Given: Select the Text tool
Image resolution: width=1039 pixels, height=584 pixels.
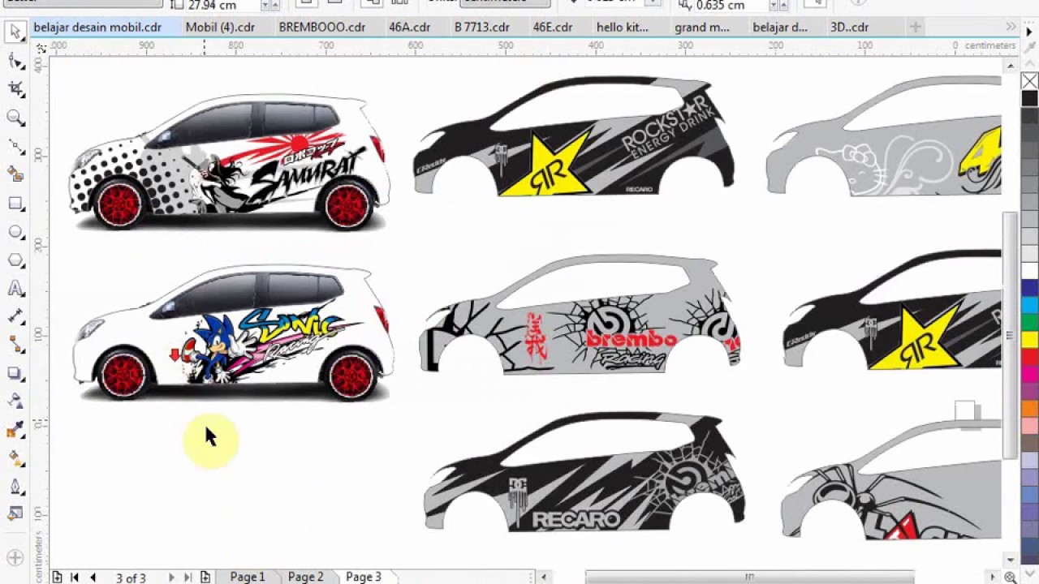Looking at the screenshot, I should [x=15, y=289].
